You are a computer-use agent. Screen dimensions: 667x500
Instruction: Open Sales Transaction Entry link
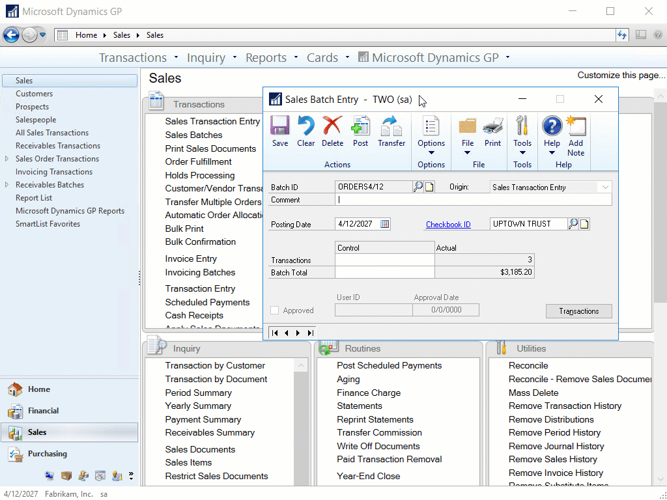pyautogui.click(x=212, y=121)
